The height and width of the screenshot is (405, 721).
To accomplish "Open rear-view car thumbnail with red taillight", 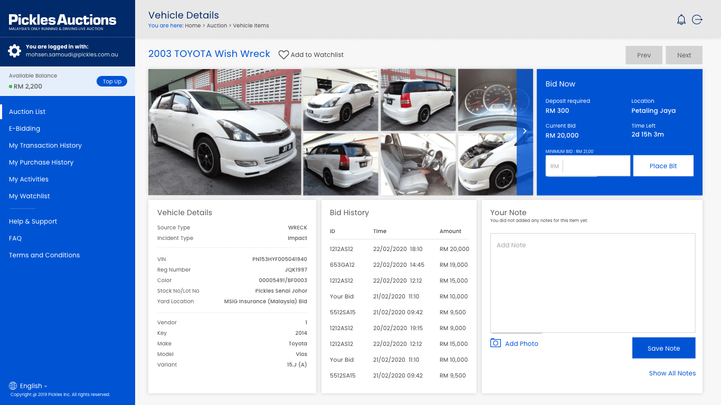I will (418, 100).
